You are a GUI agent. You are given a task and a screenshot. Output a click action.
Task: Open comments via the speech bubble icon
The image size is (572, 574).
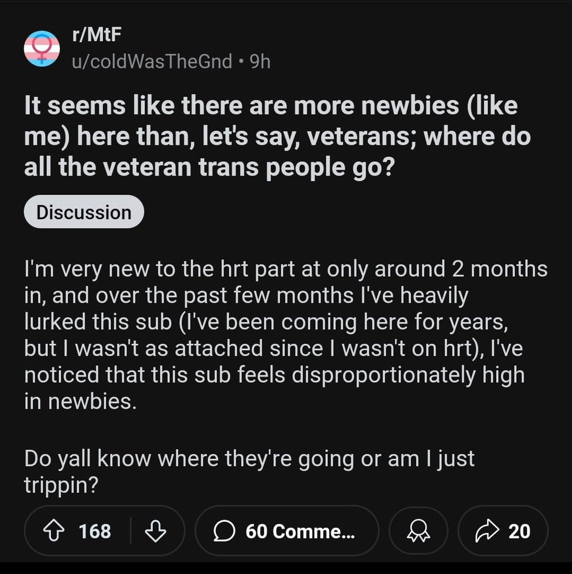[x=225, y=530]
